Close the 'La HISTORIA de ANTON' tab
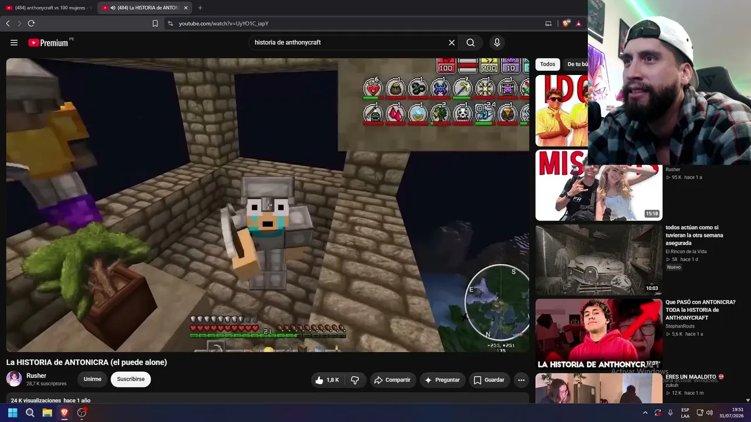Viewport: 751px width, 422px height. point(186,8)
